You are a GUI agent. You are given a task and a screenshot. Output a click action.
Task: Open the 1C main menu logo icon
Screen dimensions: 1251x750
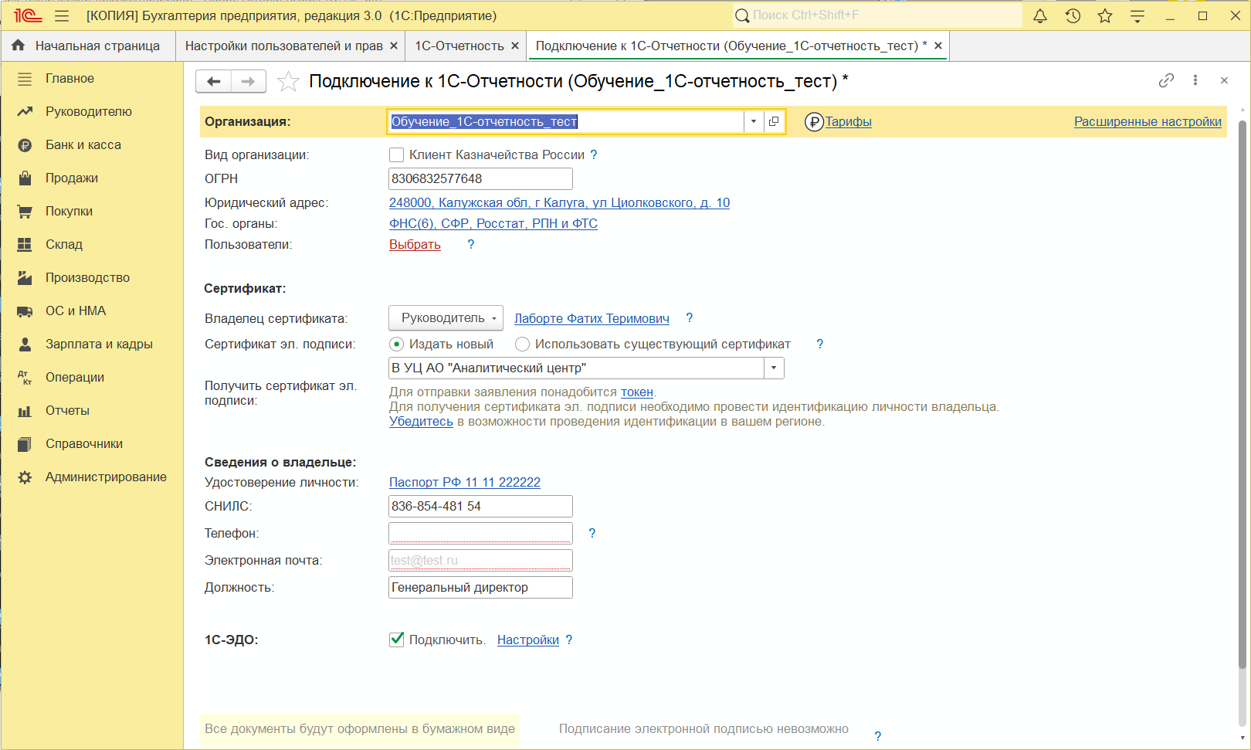click(28, 15)
